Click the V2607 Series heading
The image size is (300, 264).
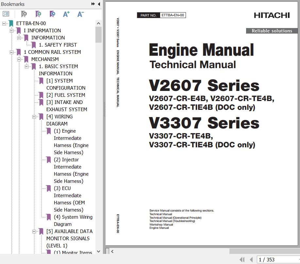tap(204, 85)
